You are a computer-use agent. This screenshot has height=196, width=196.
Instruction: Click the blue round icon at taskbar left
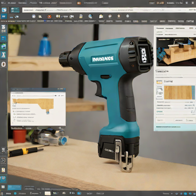[x=15, y=193]
